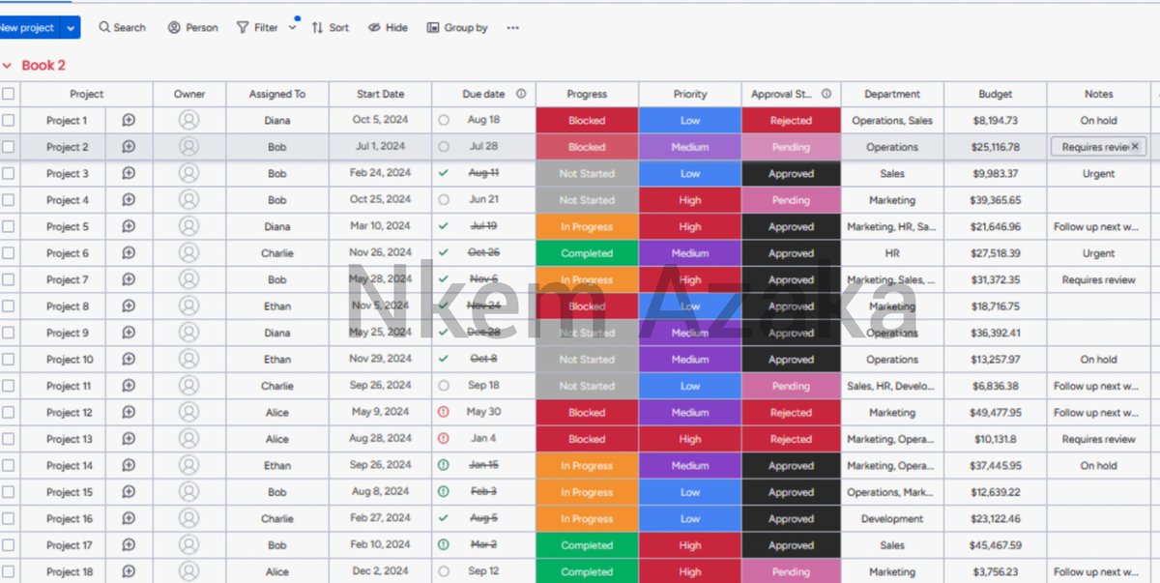Open the three-dot more options menu

512,28
